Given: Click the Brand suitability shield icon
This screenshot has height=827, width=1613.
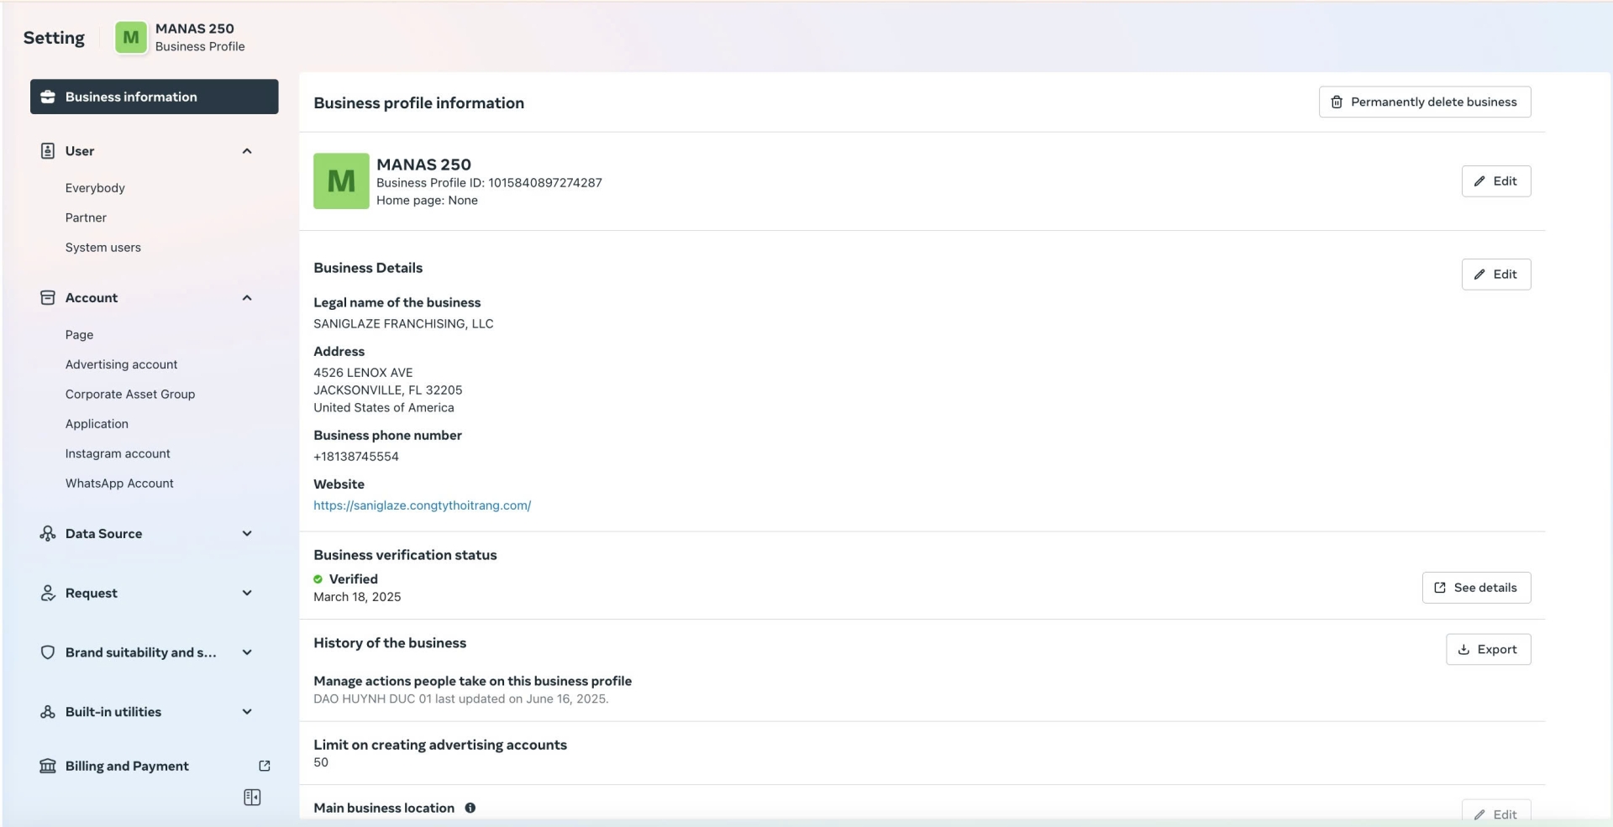Looking at the screenshot, I should click(48, 652).
